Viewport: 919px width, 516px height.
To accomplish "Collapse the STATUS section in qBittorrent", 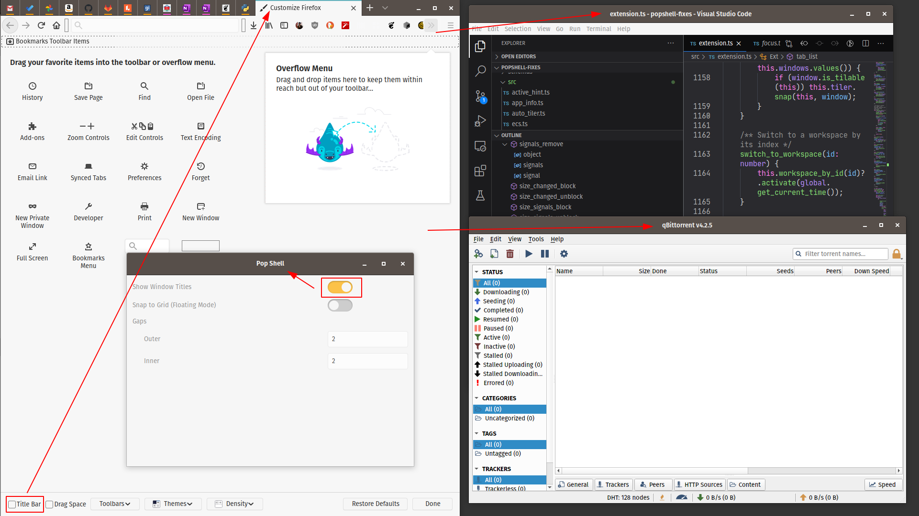I will click(476, 272).
